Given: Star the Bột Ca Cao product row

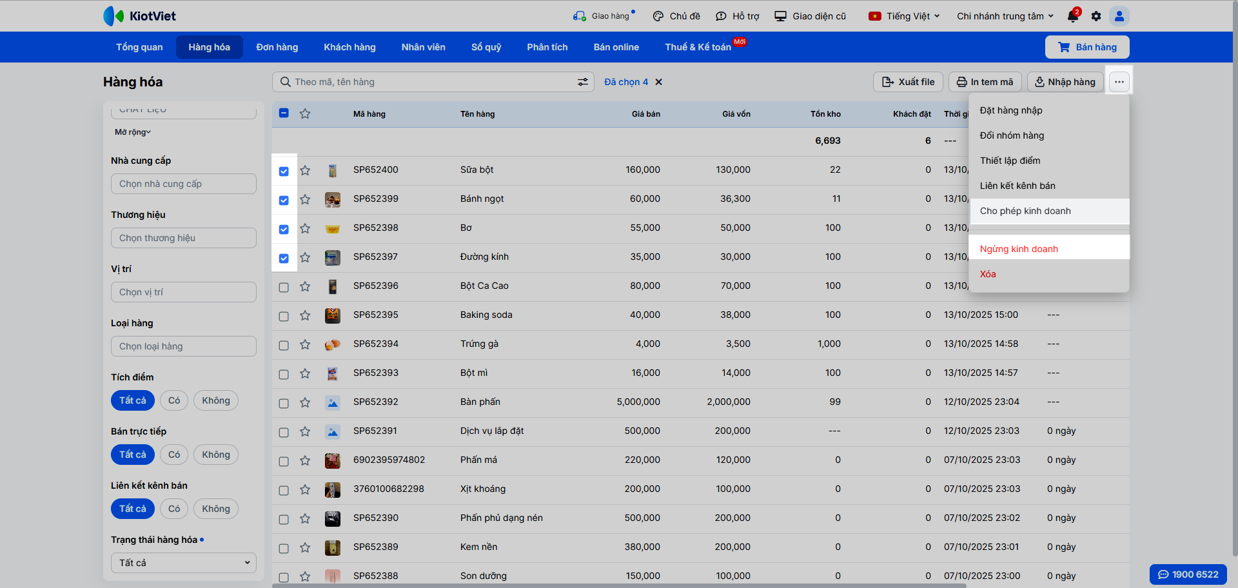Looking at the screenshot, I should pos(305,287).
